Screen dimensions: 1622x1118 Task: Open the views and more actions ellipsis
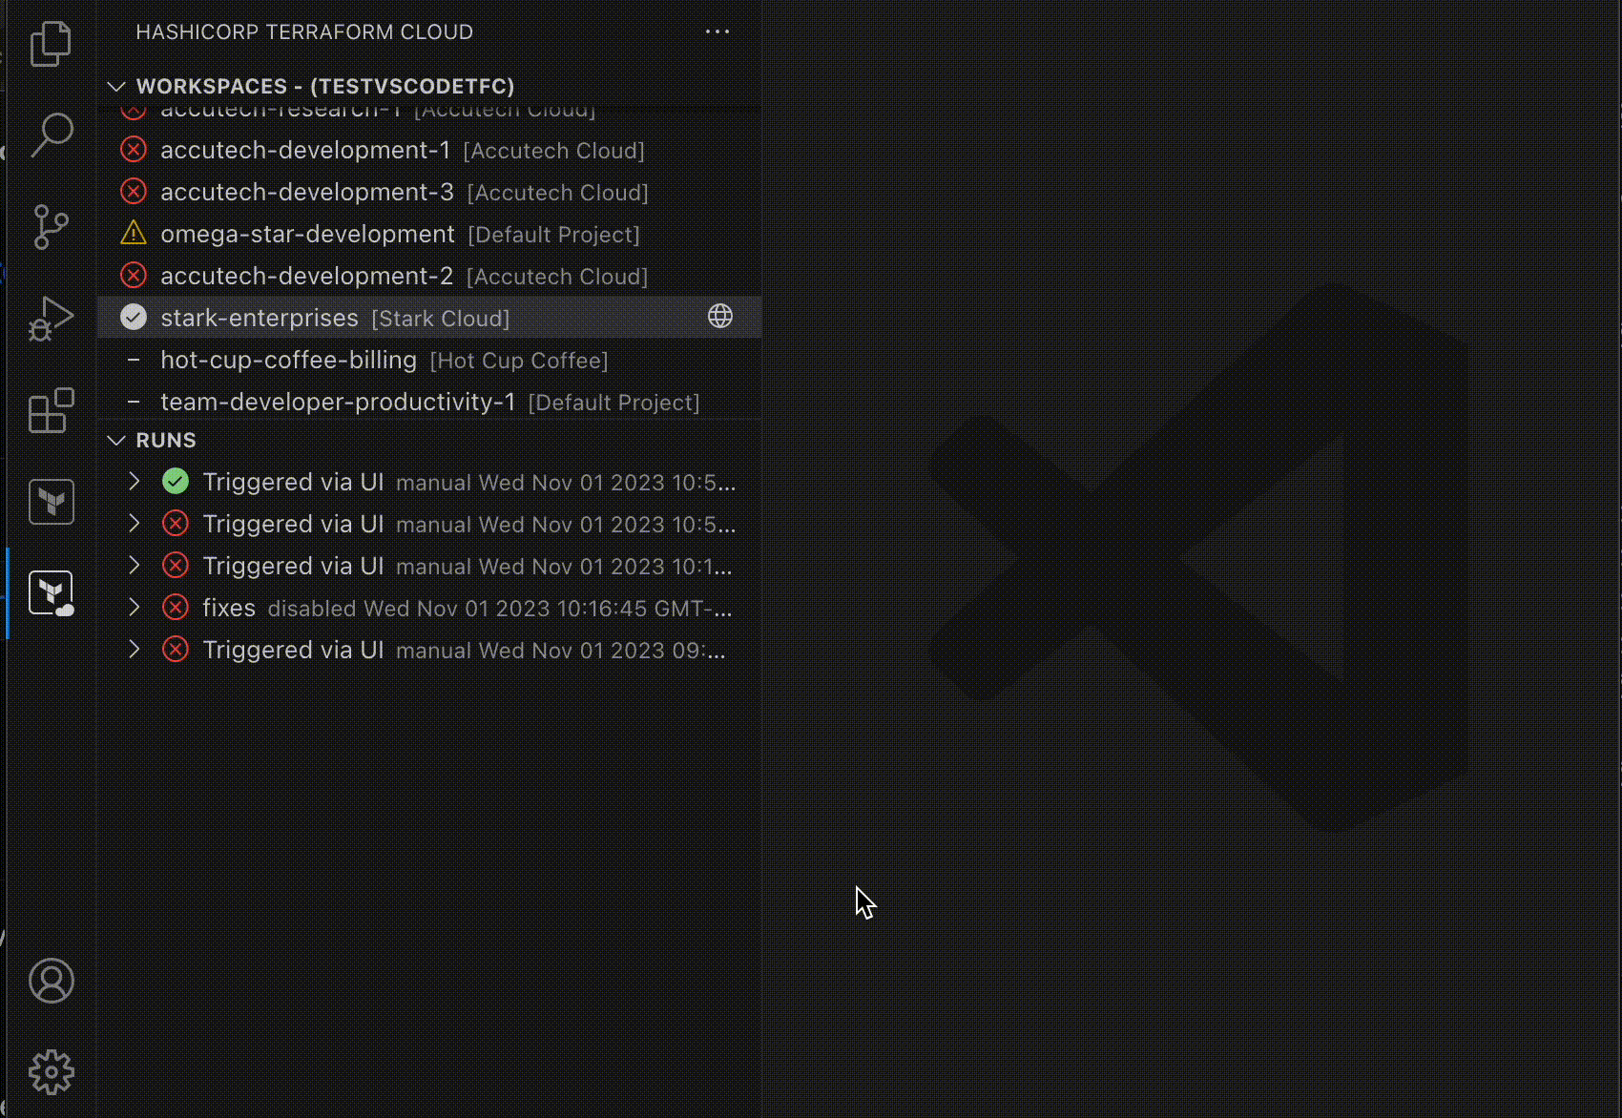717,31
